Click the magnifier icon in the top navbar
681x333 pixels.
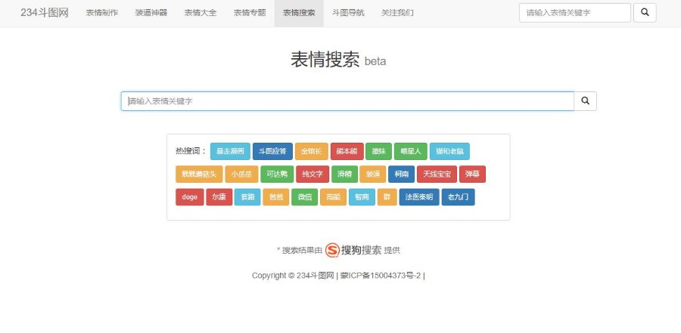point(645,13)
